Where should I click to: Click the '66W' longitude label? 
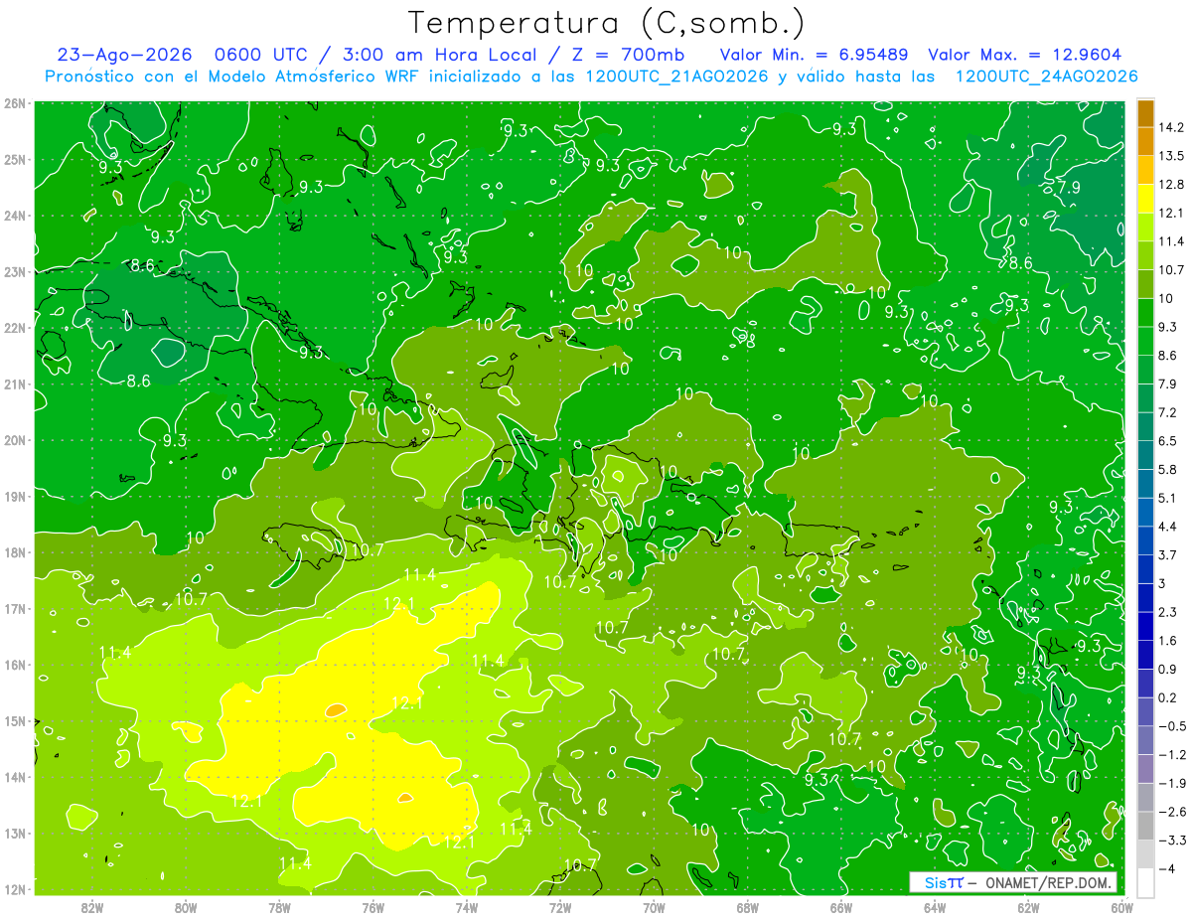tap(841, 908)
